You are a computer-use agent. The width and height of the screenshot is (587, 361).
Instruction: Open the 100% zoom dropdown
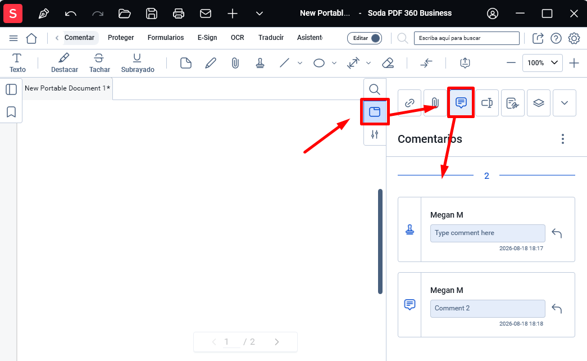pos(543,63)
